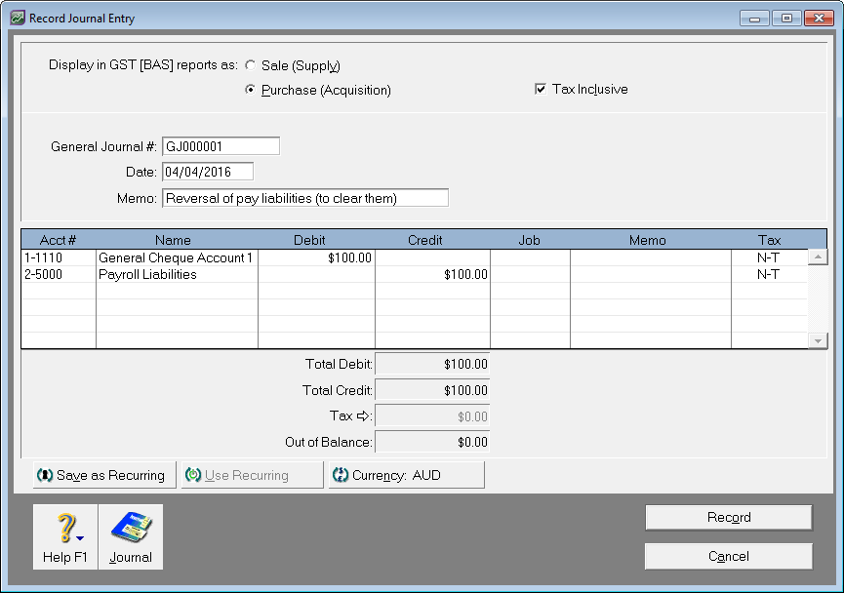Click the Cancel button

coord(728,556)
